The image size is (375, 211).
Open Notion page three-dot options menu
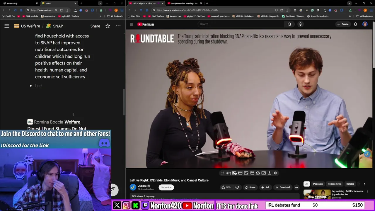click(118, 26)
